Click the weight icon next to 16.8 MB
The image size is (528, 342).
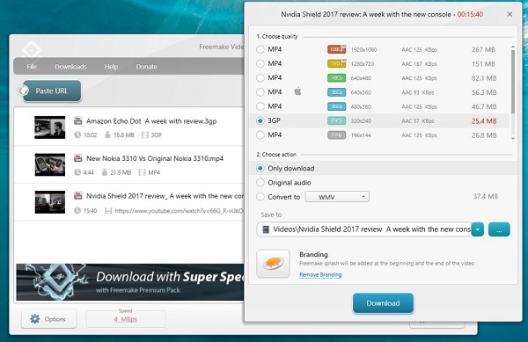(107, 135)
